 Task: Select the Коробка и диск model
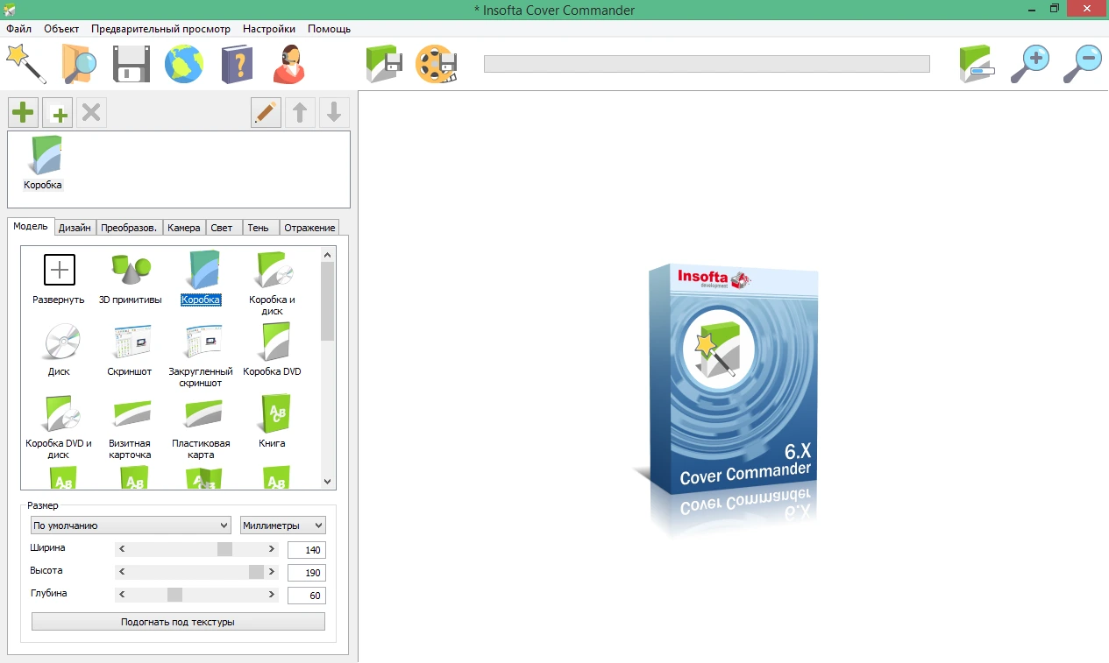272,283
